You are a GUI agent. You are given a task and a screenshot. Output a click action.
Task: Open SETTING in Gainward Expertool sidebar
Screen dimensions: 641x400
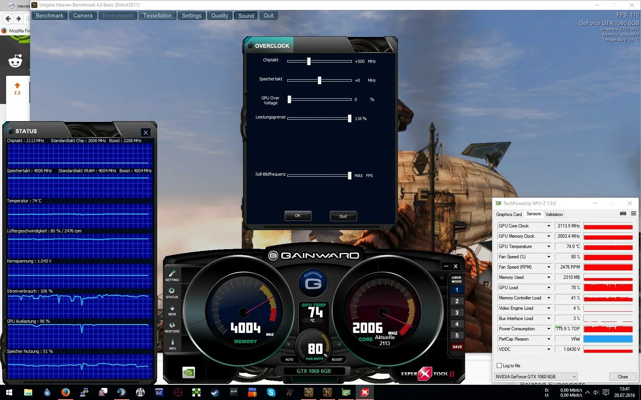tap(172, 275)
